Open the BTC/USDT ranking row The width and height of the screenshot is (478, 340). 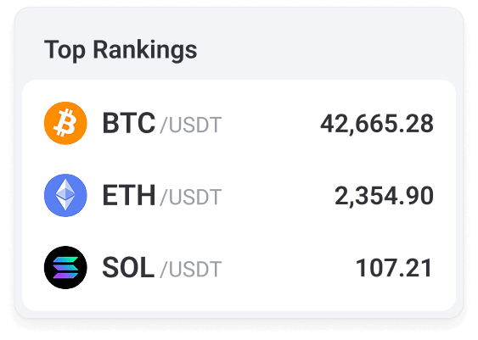tap(239, 123)
